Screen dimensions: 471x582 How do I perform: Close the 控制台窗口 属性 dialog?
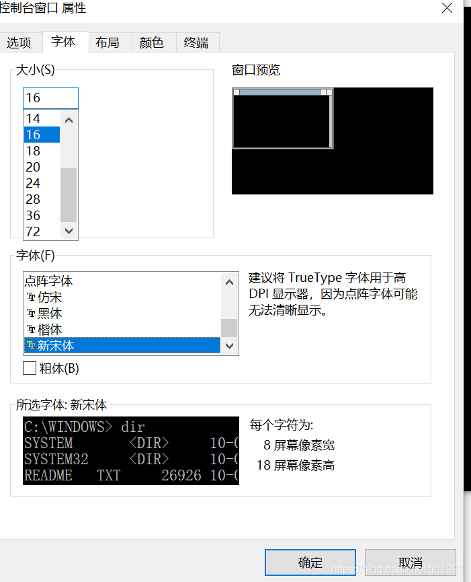pos(447,8)
